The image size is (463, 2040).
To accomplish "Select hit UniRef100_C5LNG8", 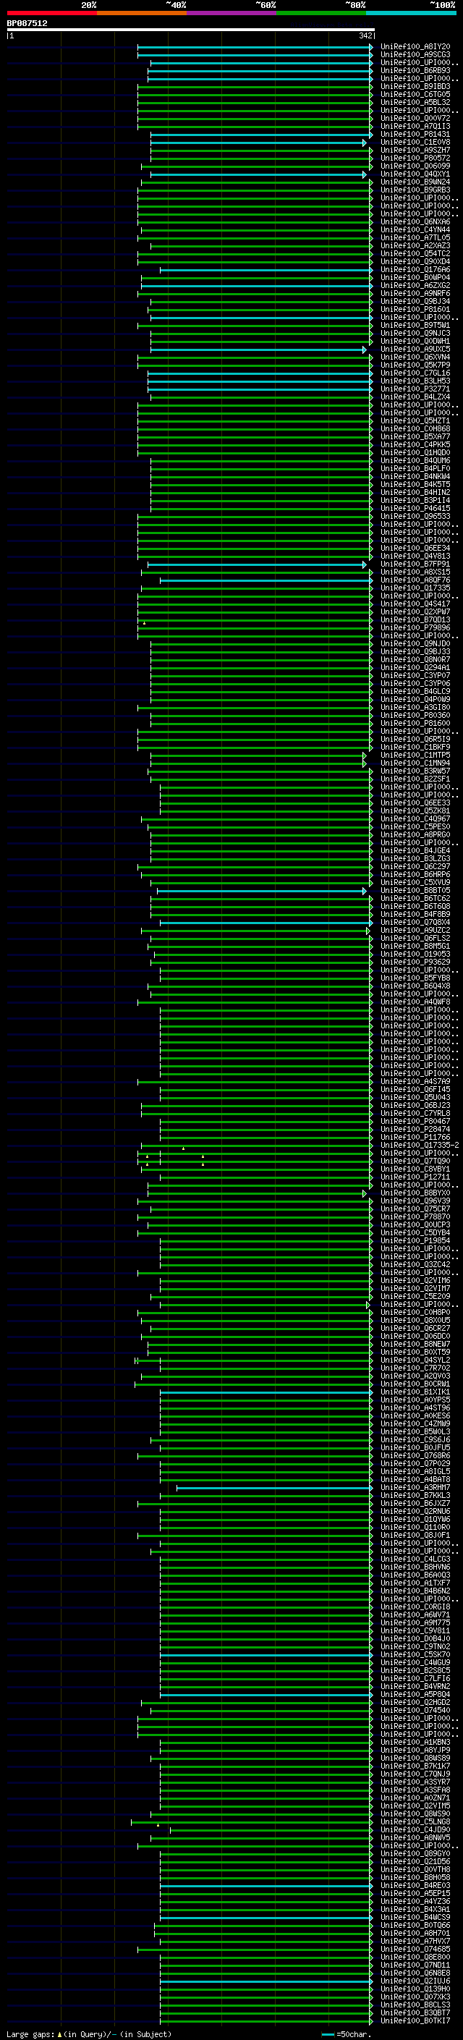I will pos(415,1821).
